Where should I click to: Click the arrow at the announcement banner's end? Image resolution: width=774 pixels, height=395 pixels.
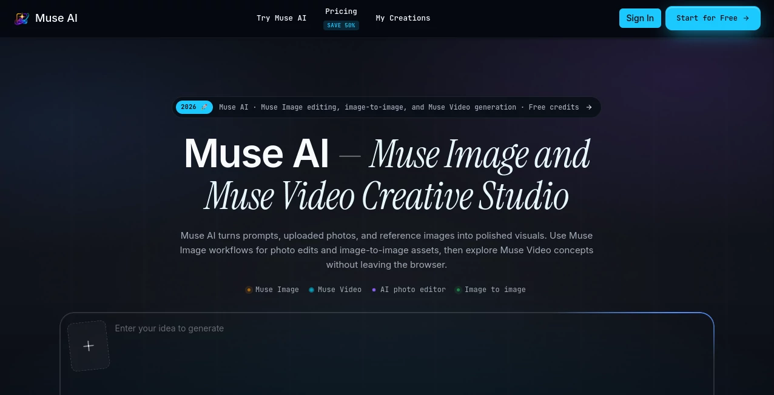click(588, 107)
